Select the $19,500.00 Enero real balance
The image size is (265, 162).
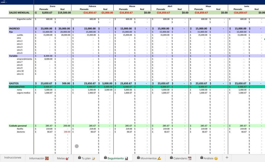64,13
